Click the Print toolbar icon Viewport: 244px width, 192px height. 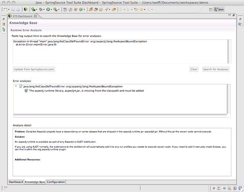(x=18, y=9)
